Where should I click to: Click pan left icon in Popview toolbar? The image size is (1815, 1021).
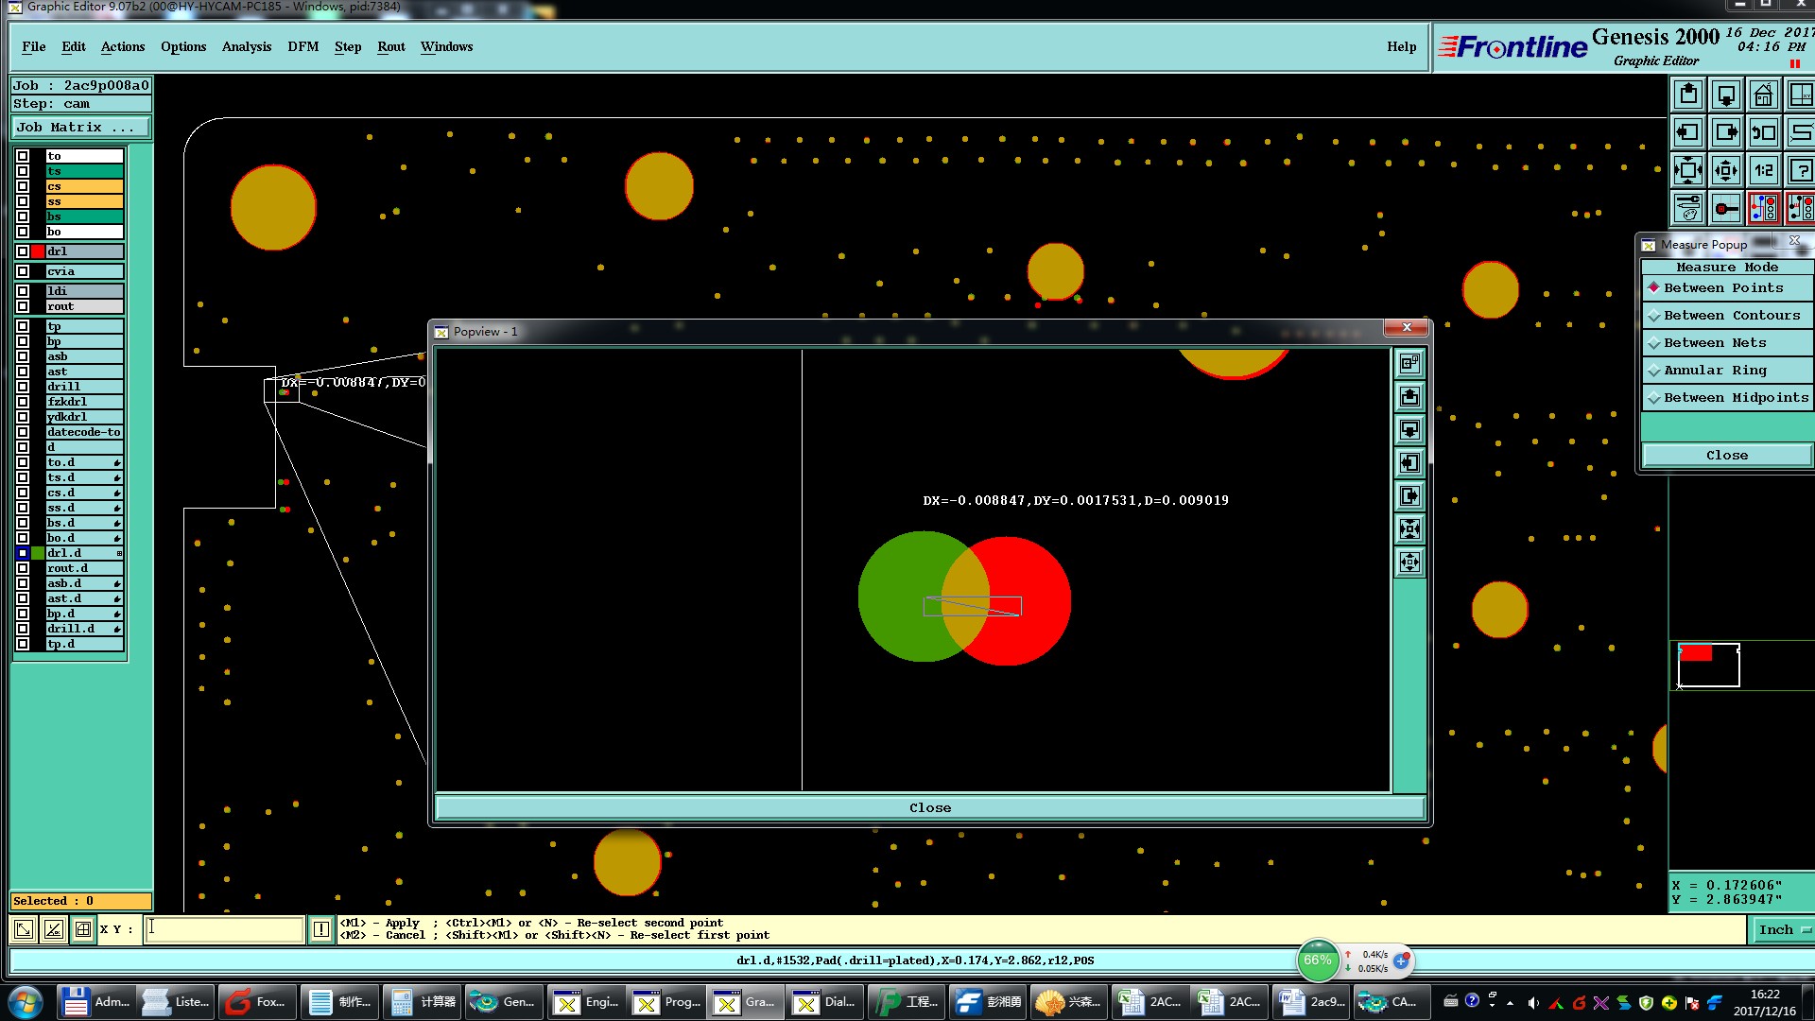click(1409, 463)
